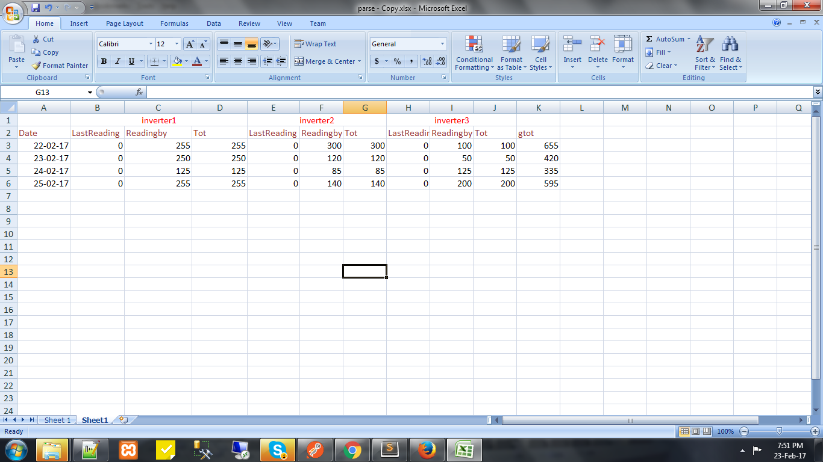Image resolution: width=823 pixels, height=462 pixels.
Task: Apply middle vertical alignment
Action: [x=238, y=44]
